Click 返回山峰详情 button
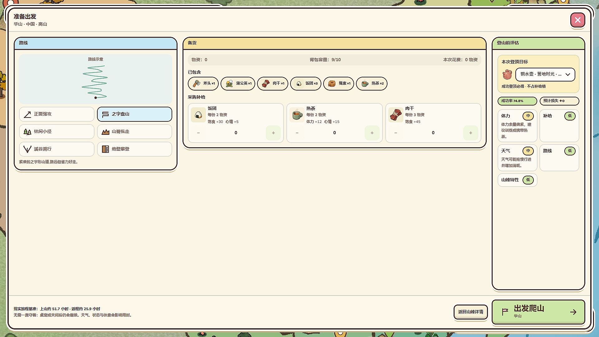The height and width of the screenshot is (337, 599). click(470, 312)
